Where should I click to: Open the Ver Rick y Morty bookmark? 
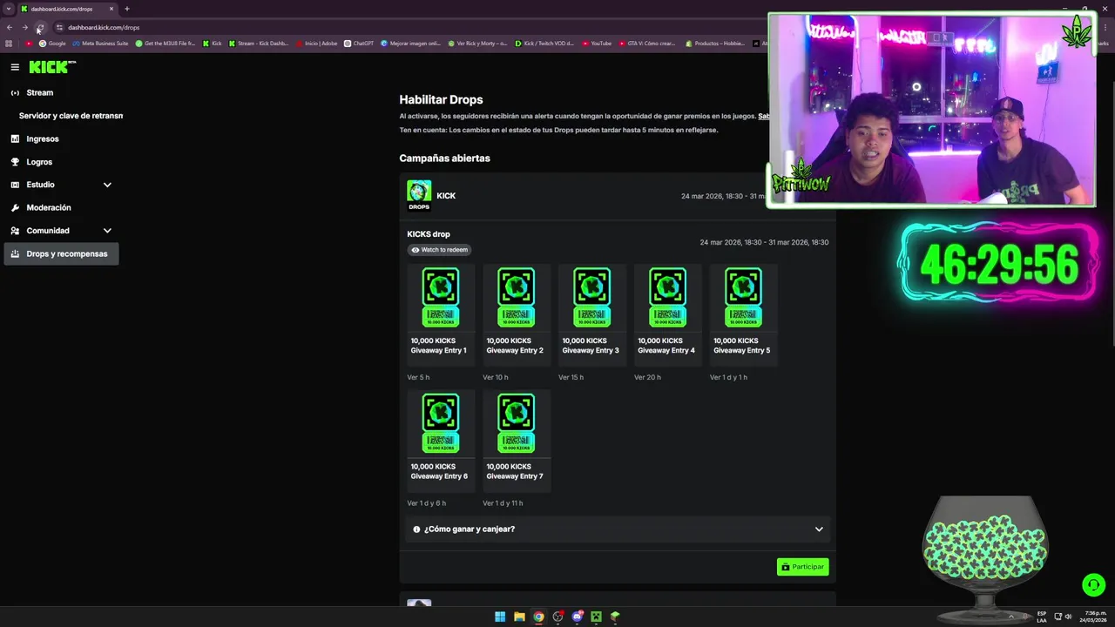click(477, 44)
